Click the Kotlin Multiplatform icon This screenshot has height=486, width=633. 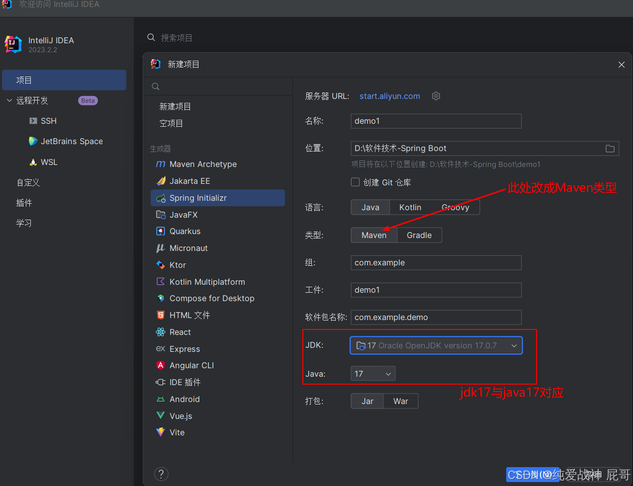click(161, 282)
